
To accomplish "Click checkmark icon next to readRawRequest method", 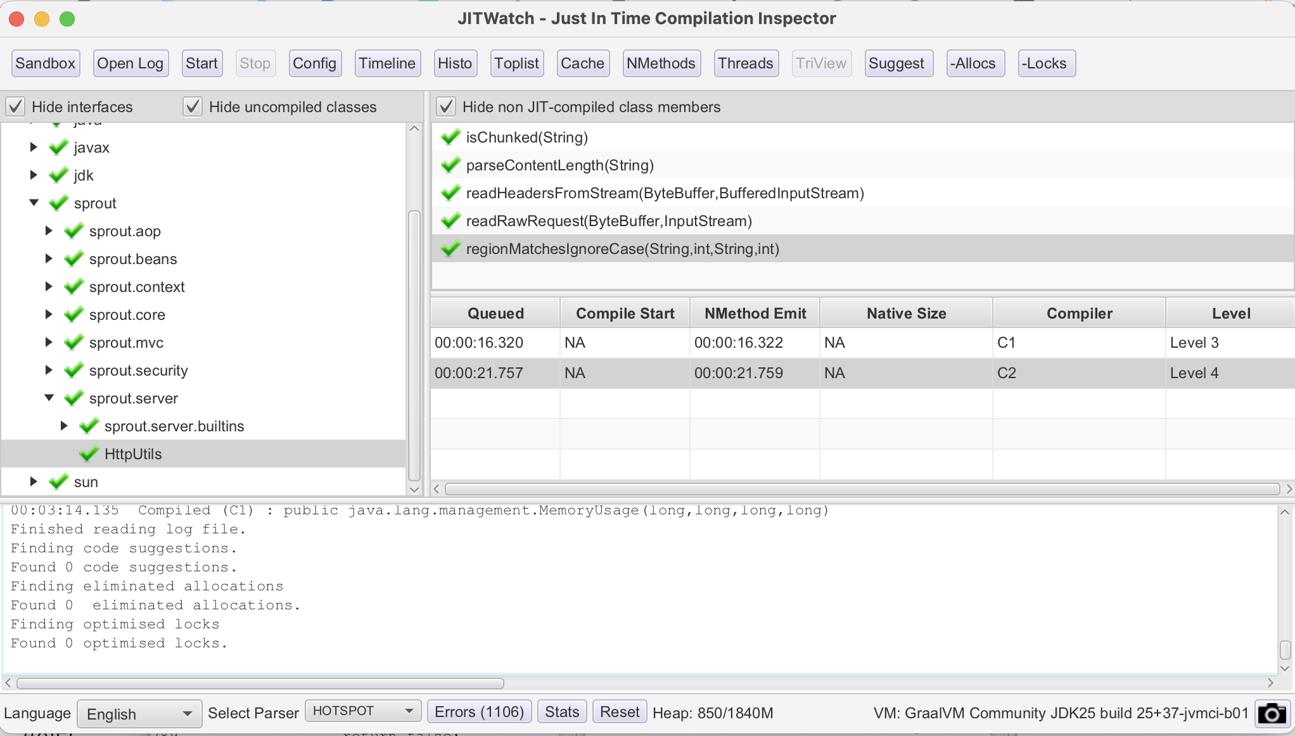I will click(450, 221).
